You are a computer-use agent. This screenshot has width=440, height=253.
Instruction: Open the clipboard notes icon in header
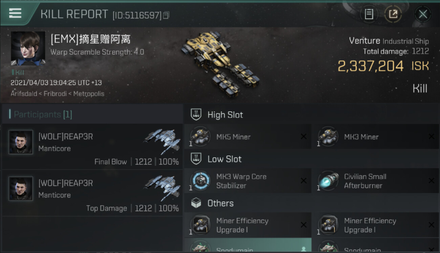point(369,14)
